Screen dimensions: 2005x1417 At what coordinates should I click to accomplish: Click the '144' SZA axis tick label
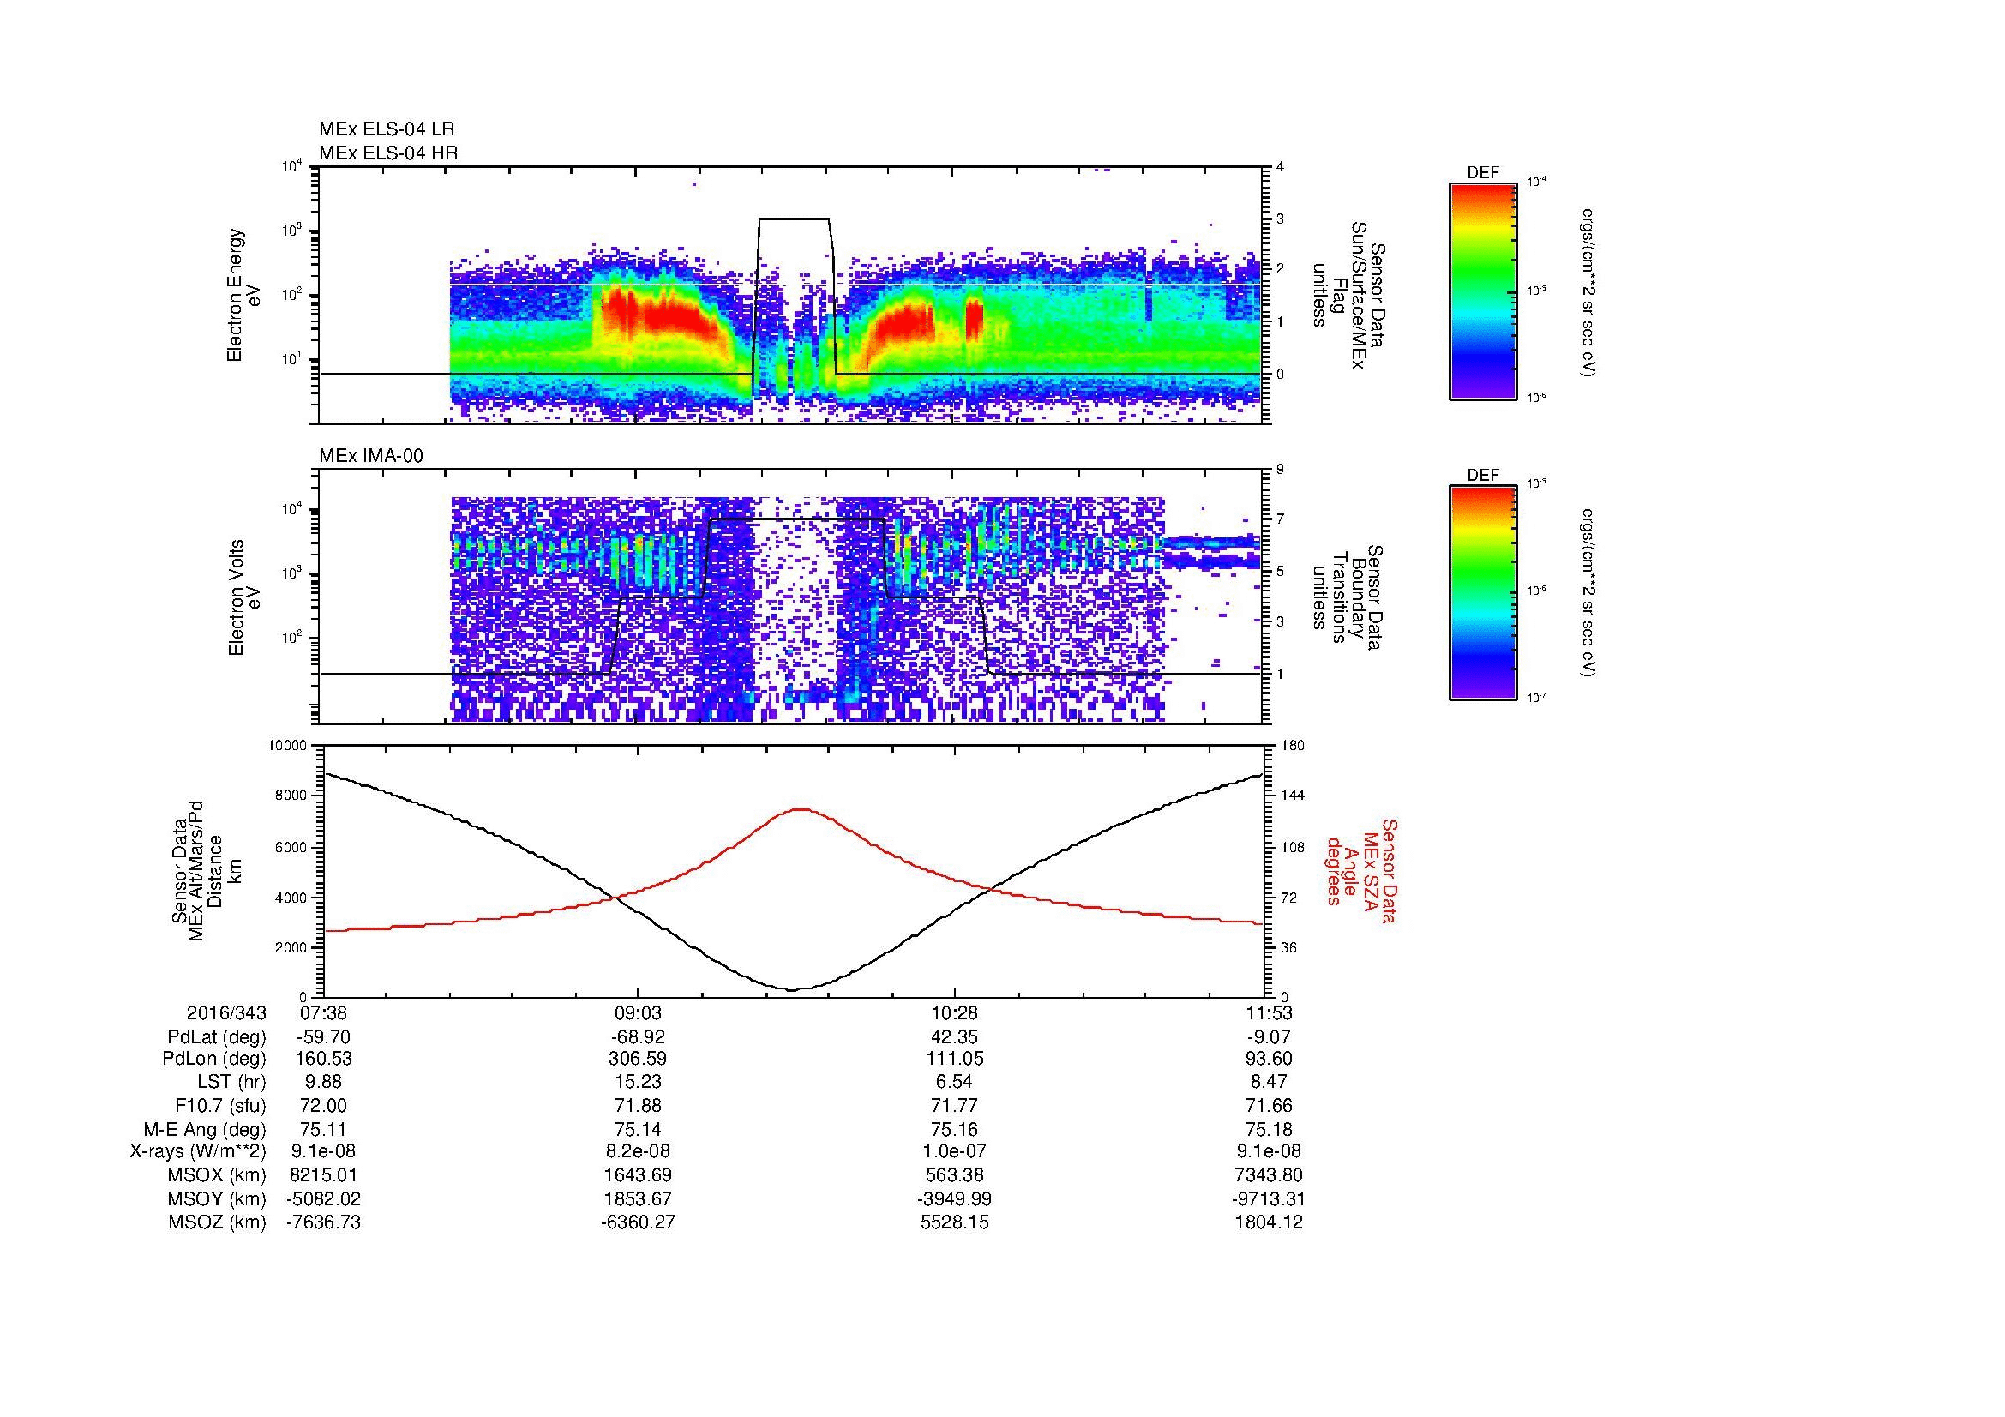coord(1293,796)
